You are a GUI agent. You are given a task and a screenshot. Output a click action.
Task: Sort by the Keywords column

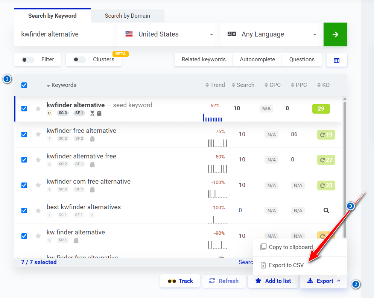point(62,85)
